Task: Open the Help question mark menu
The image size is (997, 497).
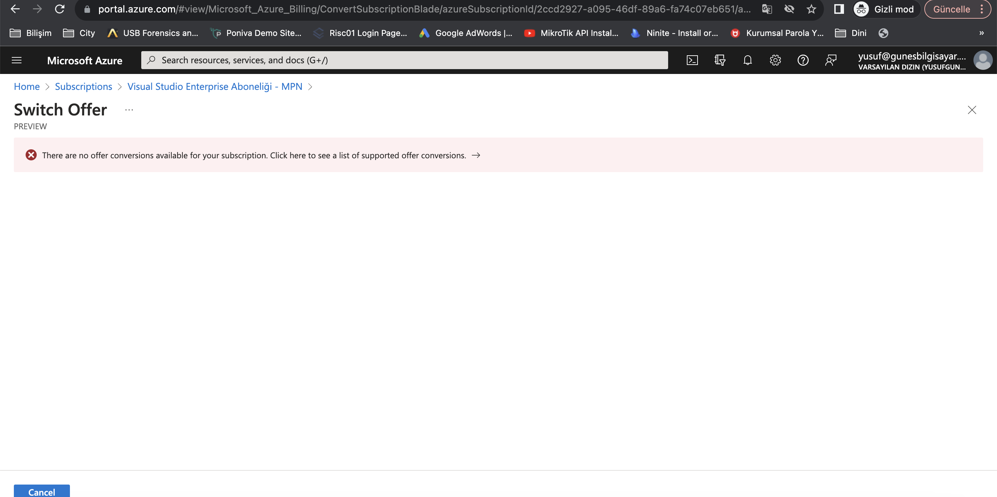Action: [x=803, y=60]
